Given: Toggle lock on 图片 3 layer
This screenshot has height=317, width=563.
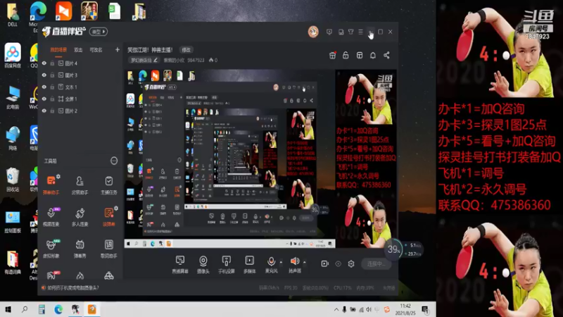Looking at the screenshot, I should click(52, 75).
